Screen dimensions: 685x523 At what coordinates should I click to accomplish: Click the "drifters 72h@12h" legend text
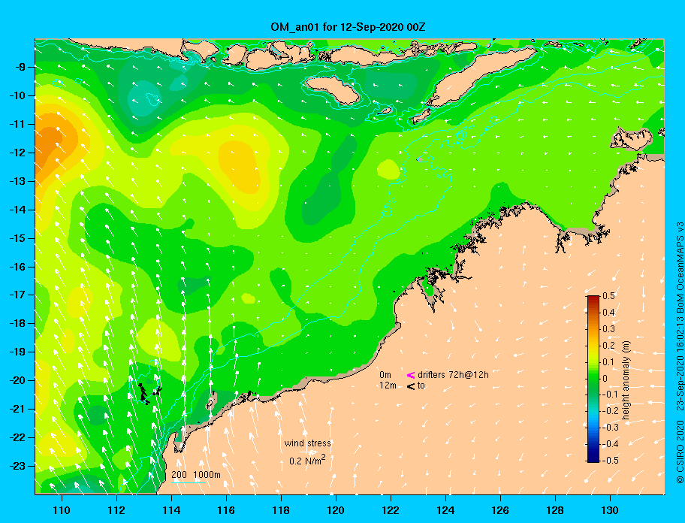coord(453,375)
